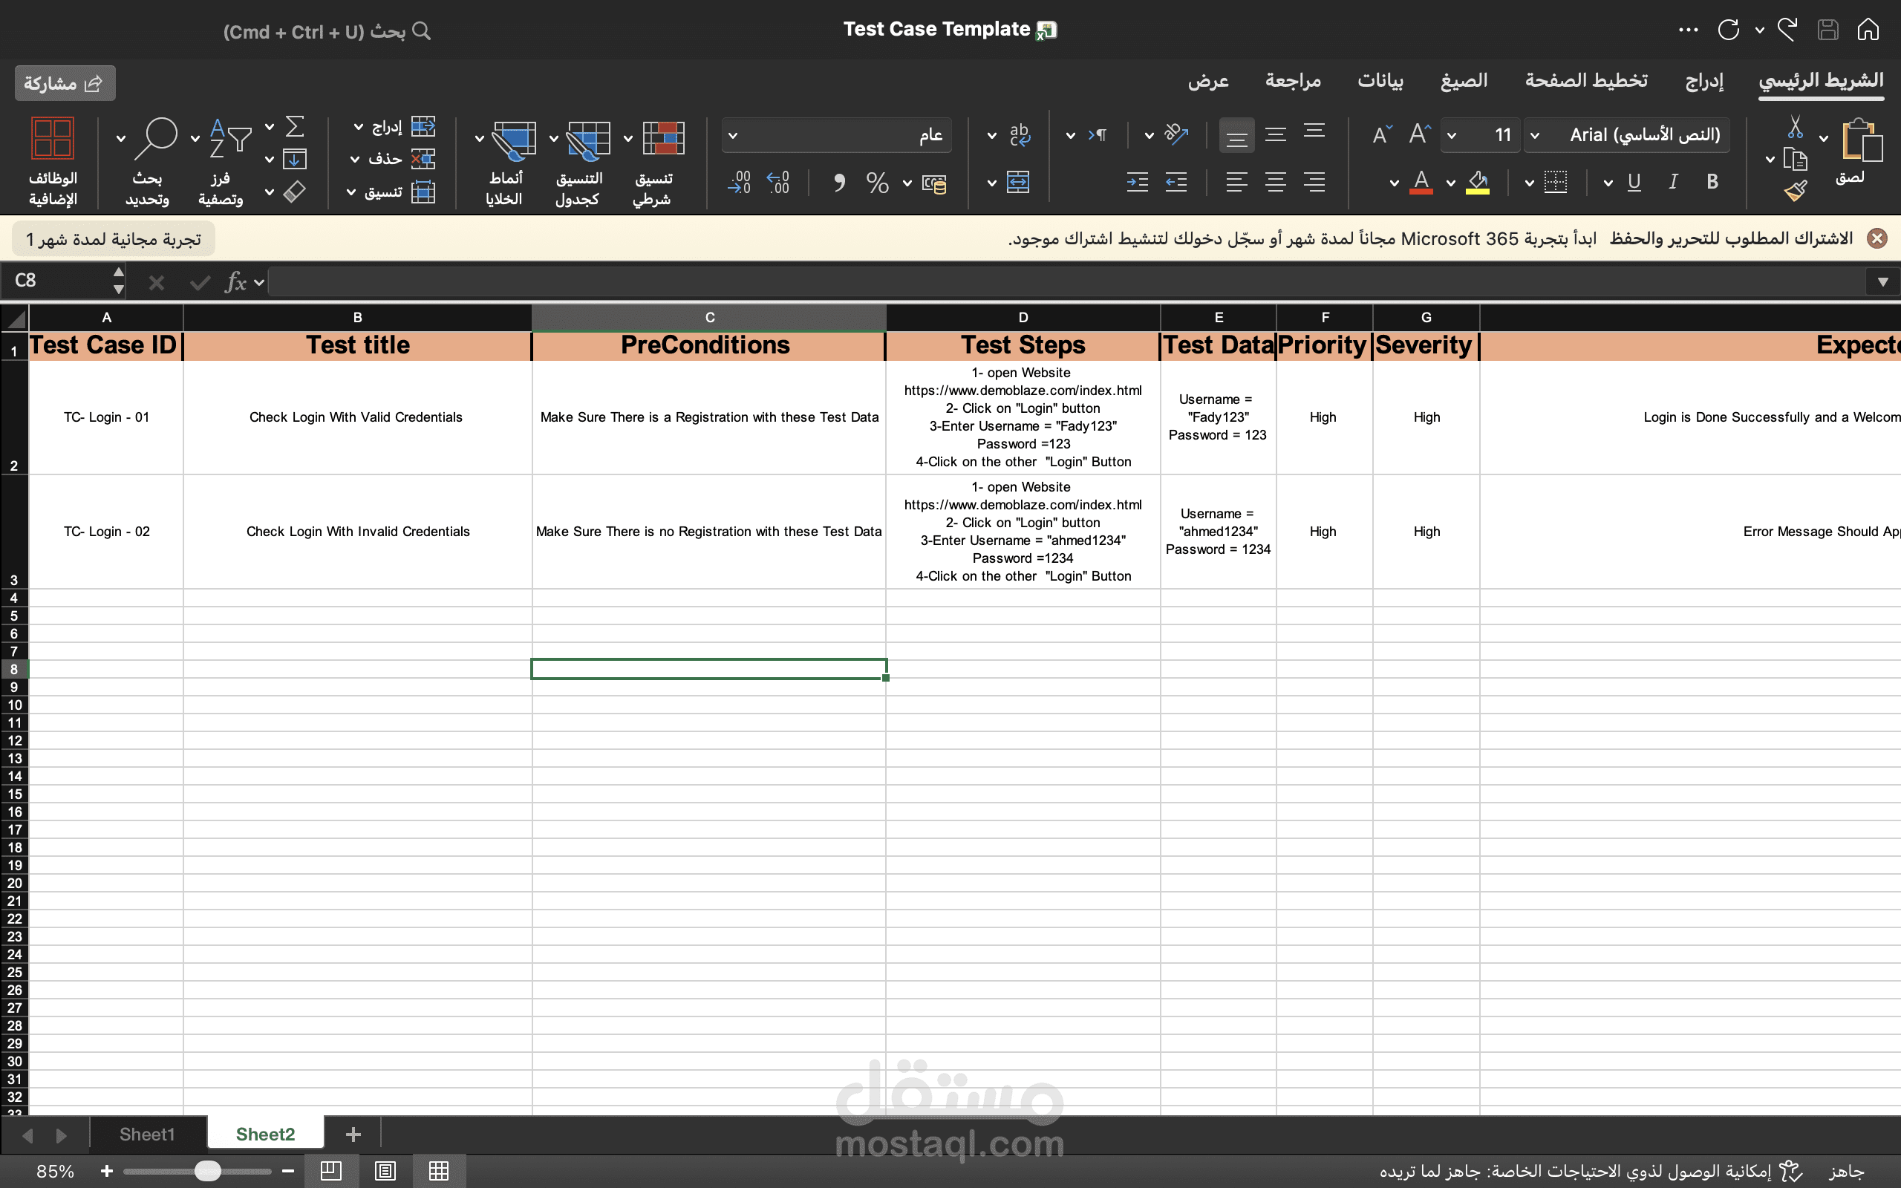Open the font size 11 dropdown

click(1452, 135)
